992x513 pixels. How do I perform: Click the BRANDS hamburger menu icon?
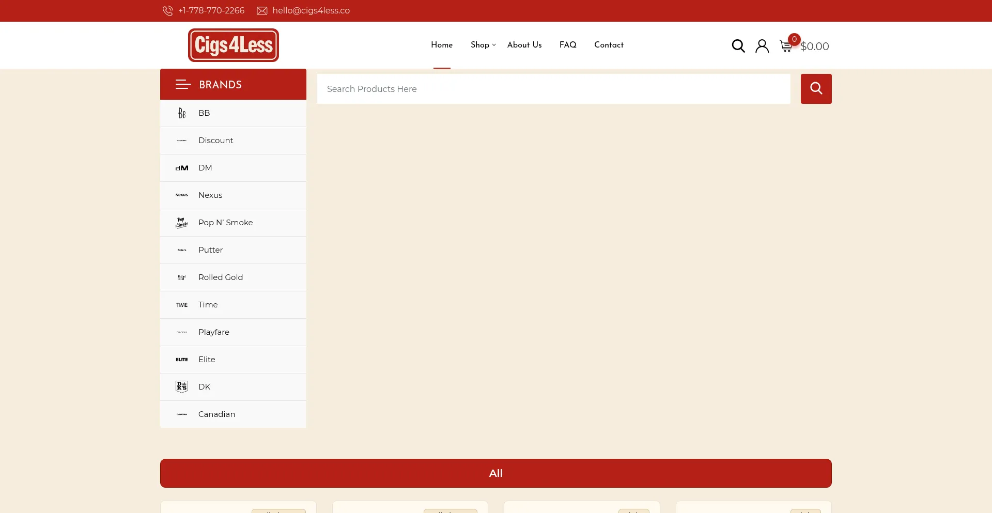(x=183, y=84)
